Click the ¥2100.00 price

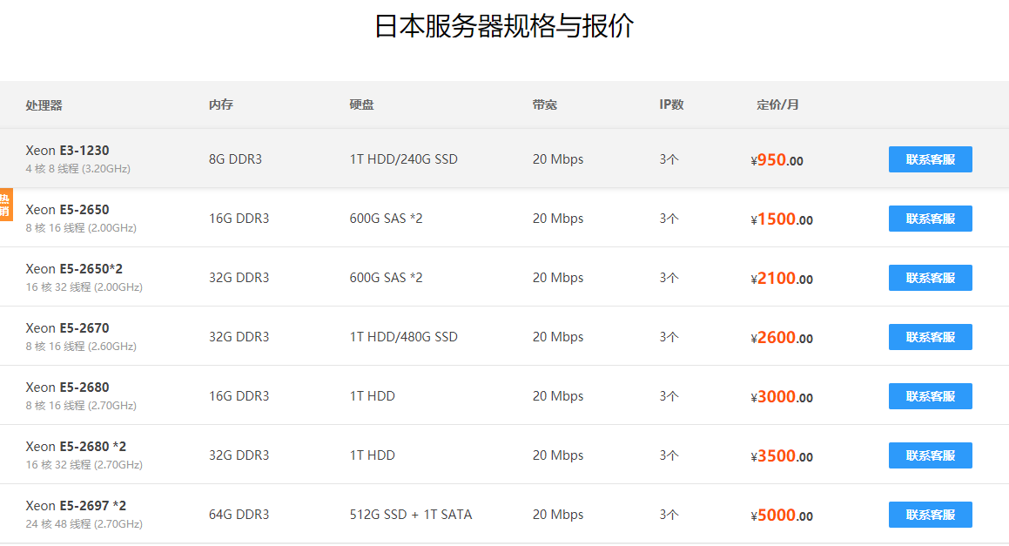coord(782,278)
